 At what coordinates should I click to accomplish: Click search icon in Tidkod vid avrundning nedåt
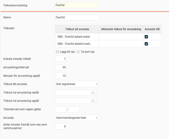coord(93,93)
